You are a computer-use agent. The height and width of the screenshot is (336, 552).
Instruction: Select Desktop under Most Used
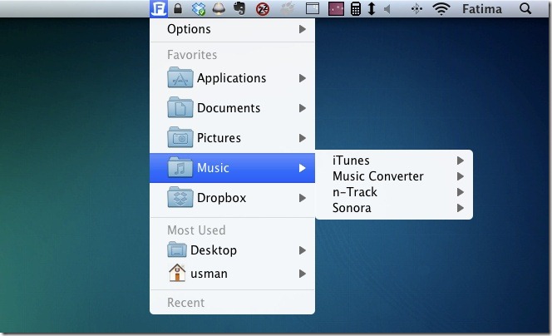(x=232, y=250)
